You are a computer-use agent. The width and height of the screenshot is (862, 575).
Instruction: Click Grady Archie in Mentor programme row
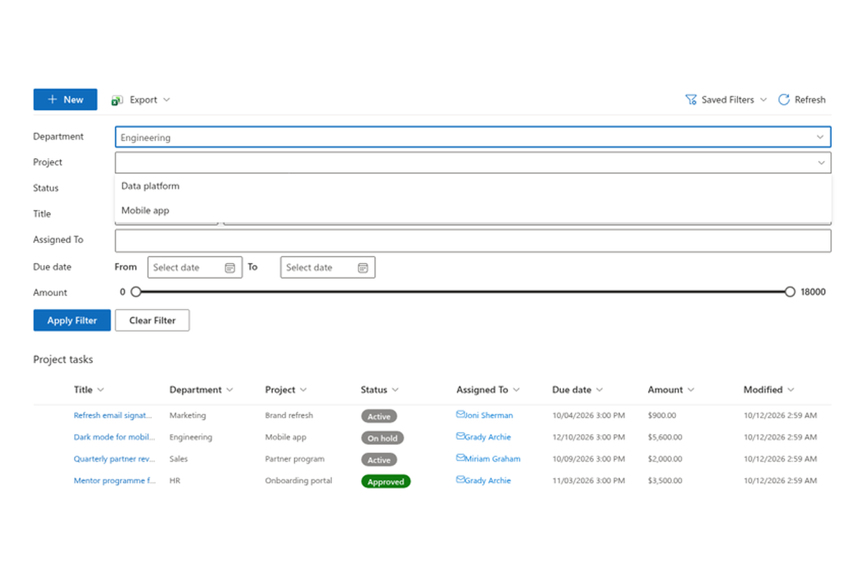pyautogui.click(x=488, y=481)
